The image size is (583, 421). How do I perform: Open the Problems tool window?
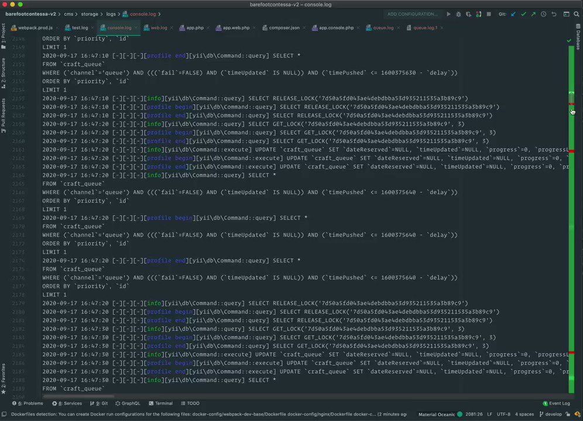point(28,403)
